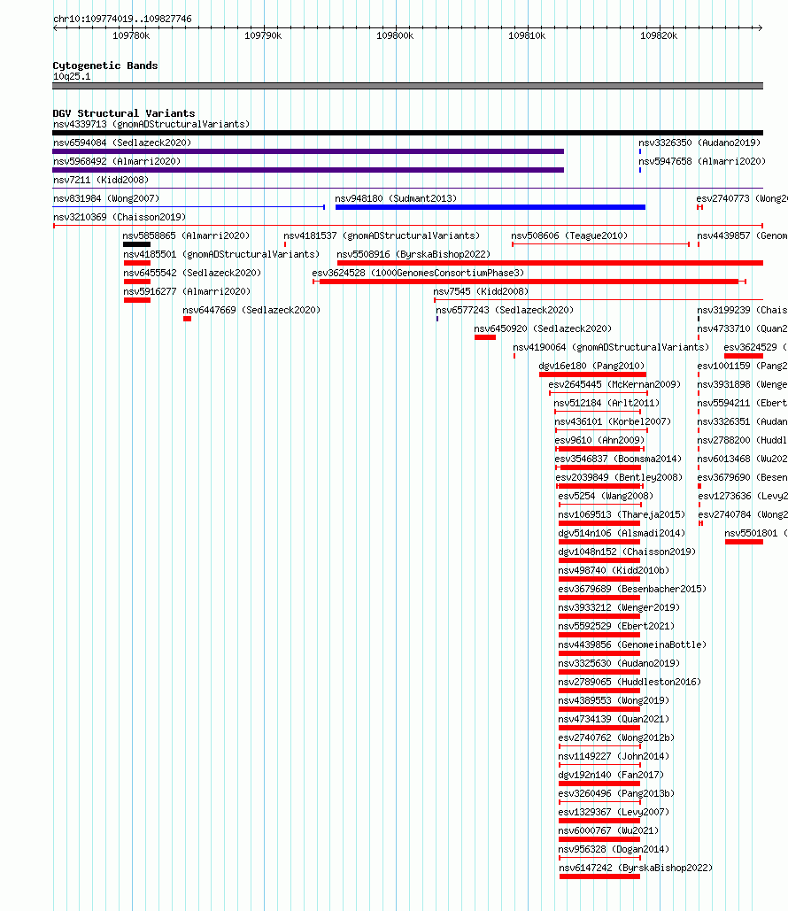Click the chr10:109774019..109827746 coordinate text
The height and width of the screenshot is (911, 788).
coord(122,19)
